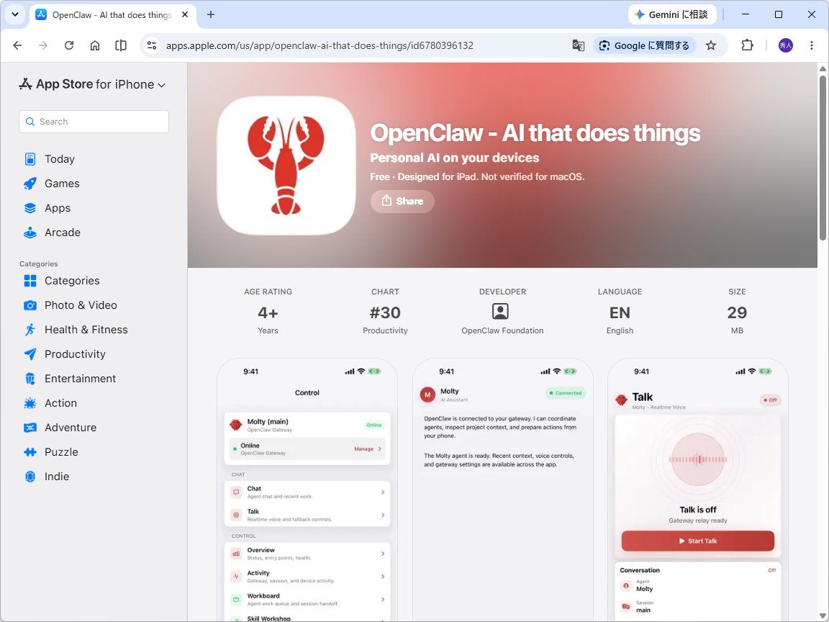Open the Games rocket icon
The image size is (829, 622).
point(30,184)
